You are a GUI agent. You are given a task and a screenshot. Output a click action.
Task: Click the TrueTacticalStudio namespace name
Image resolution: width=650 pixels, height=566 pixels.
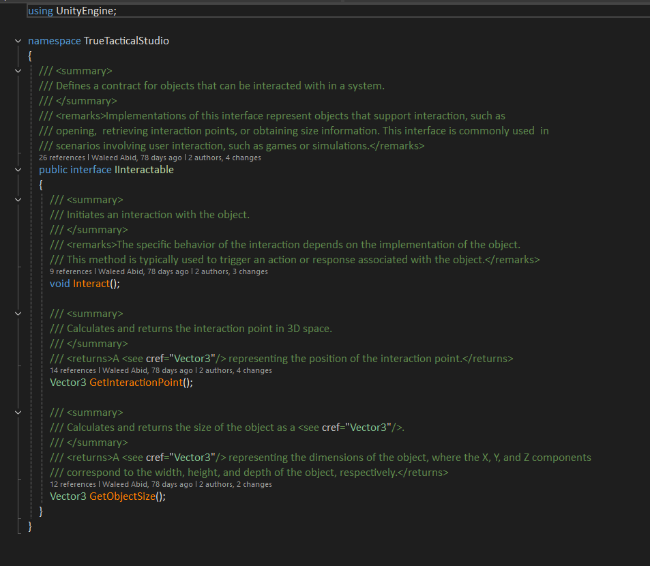126,41
